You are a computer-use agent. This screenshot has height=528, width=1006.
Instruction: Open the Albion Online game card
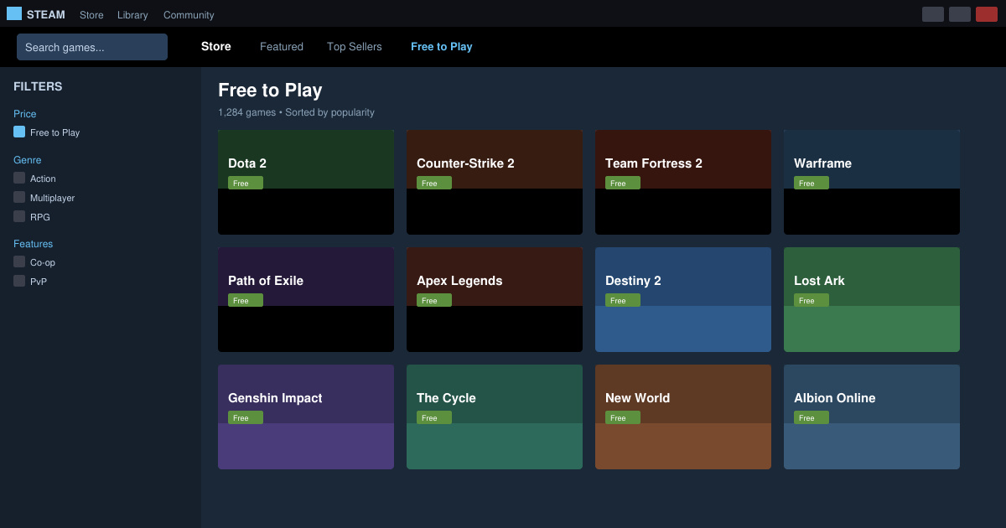click(x=872, y=417)
